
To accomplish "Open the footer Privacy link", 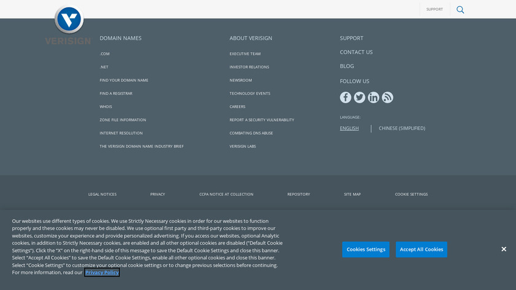I will click(x=158, y=194).
